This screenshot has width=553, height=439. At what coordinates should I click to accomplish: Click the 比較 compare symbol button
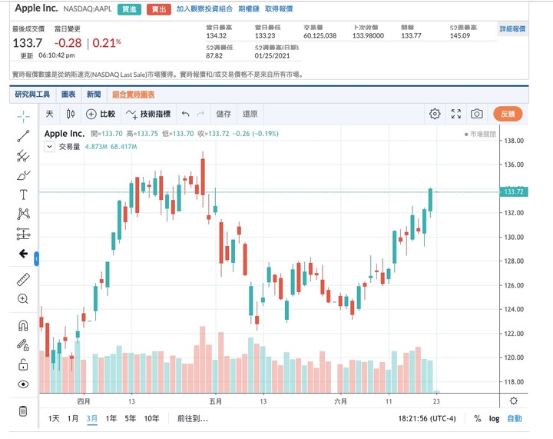(101, 114)
